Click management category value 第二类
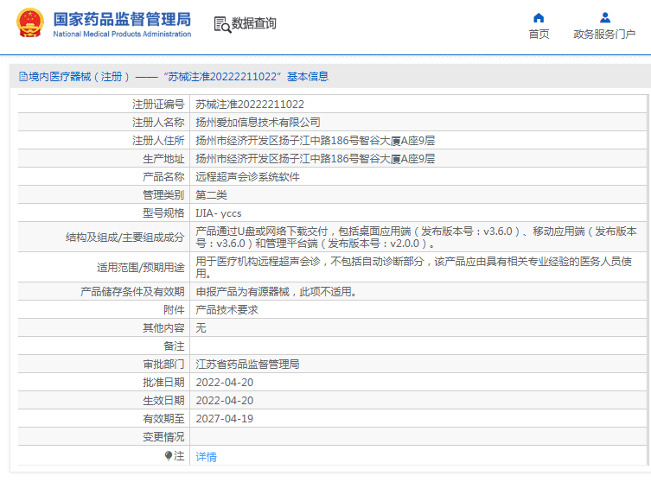This screenshot has height=482, width=651. [211, 195]
